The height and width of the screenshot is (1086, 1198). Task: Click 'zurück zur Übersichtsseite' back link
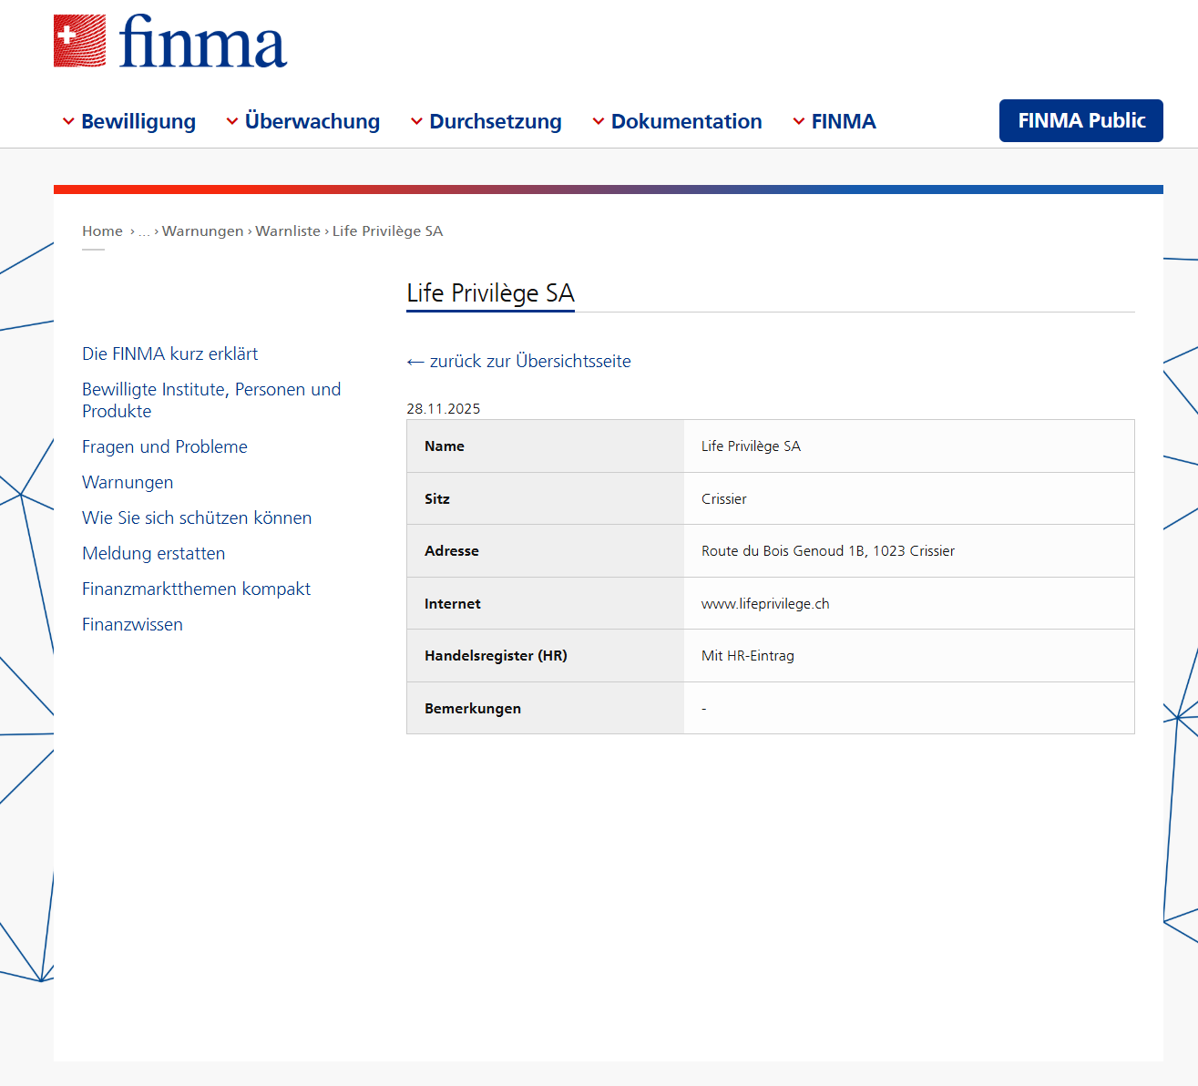click(518, 361)
